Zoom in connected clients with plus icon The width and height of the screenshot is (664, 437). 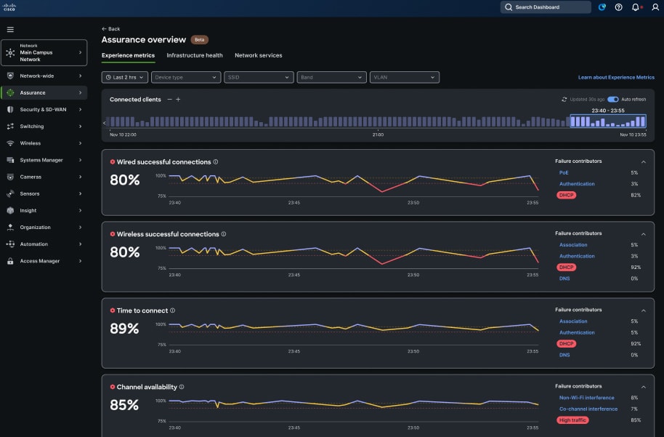coord(178,100)
